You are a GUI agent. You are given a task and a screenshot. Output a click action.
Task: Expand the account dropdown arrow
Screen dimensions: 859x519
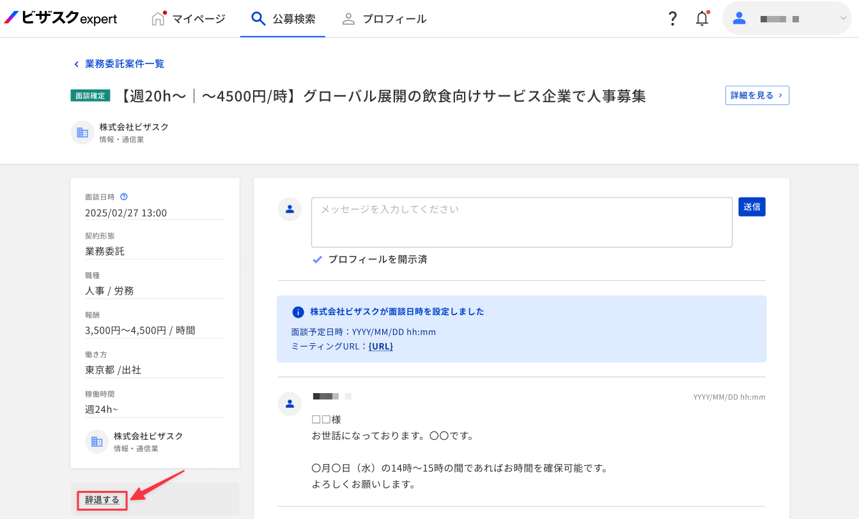(842, 19)
